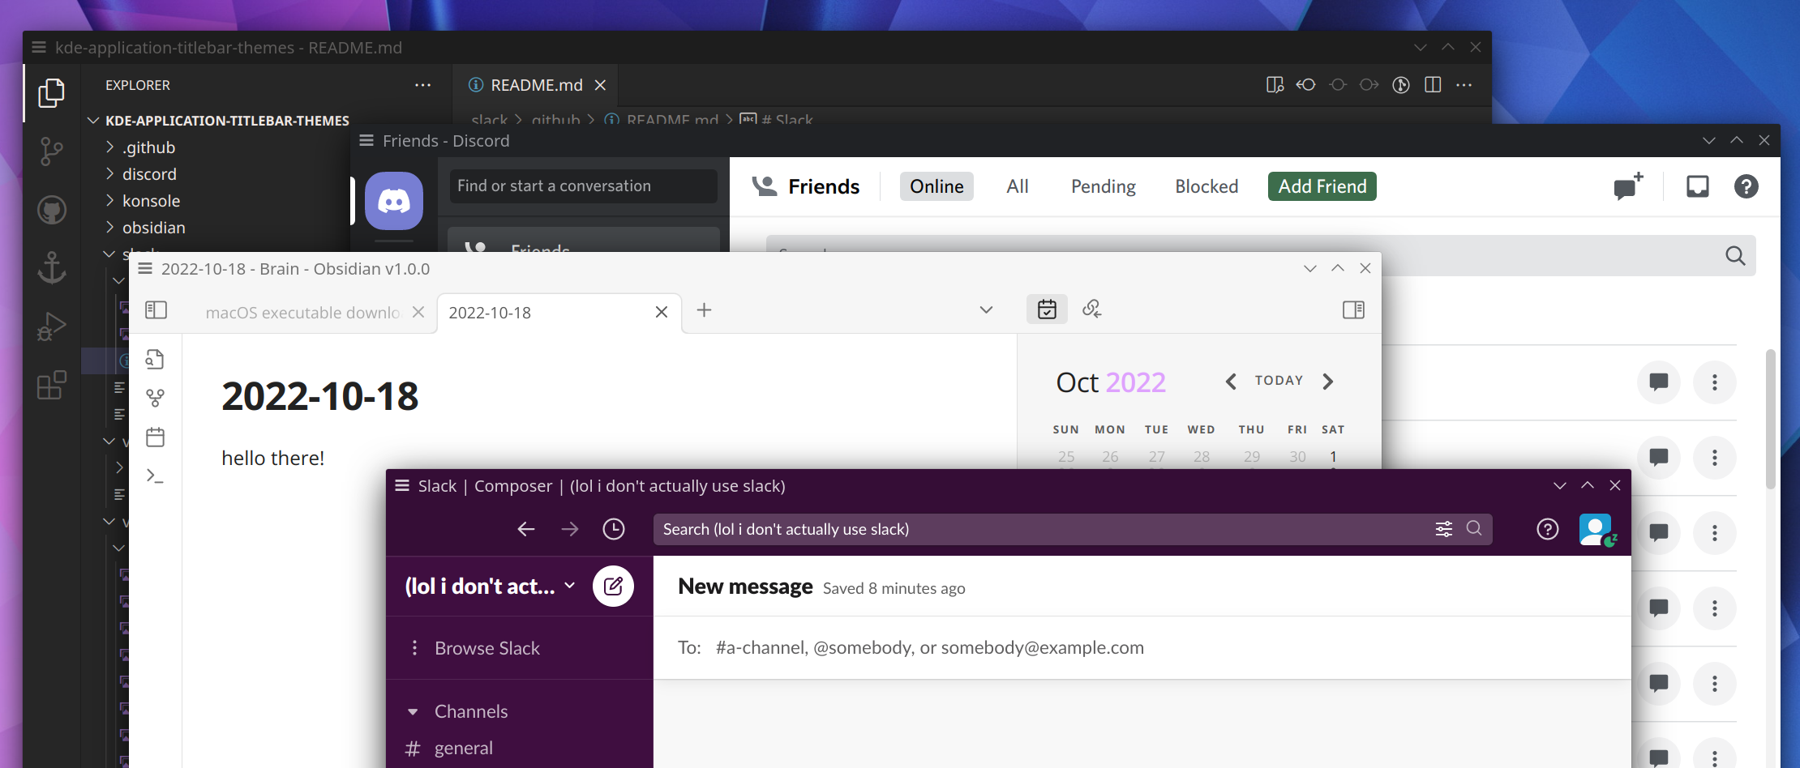Switch to Online tab in Discord Friends
1800x768 pixels.
point(936,186)
